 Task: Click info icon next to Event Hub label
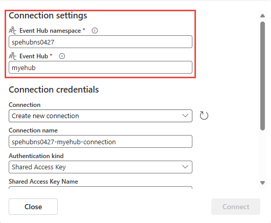coord(62,56)
